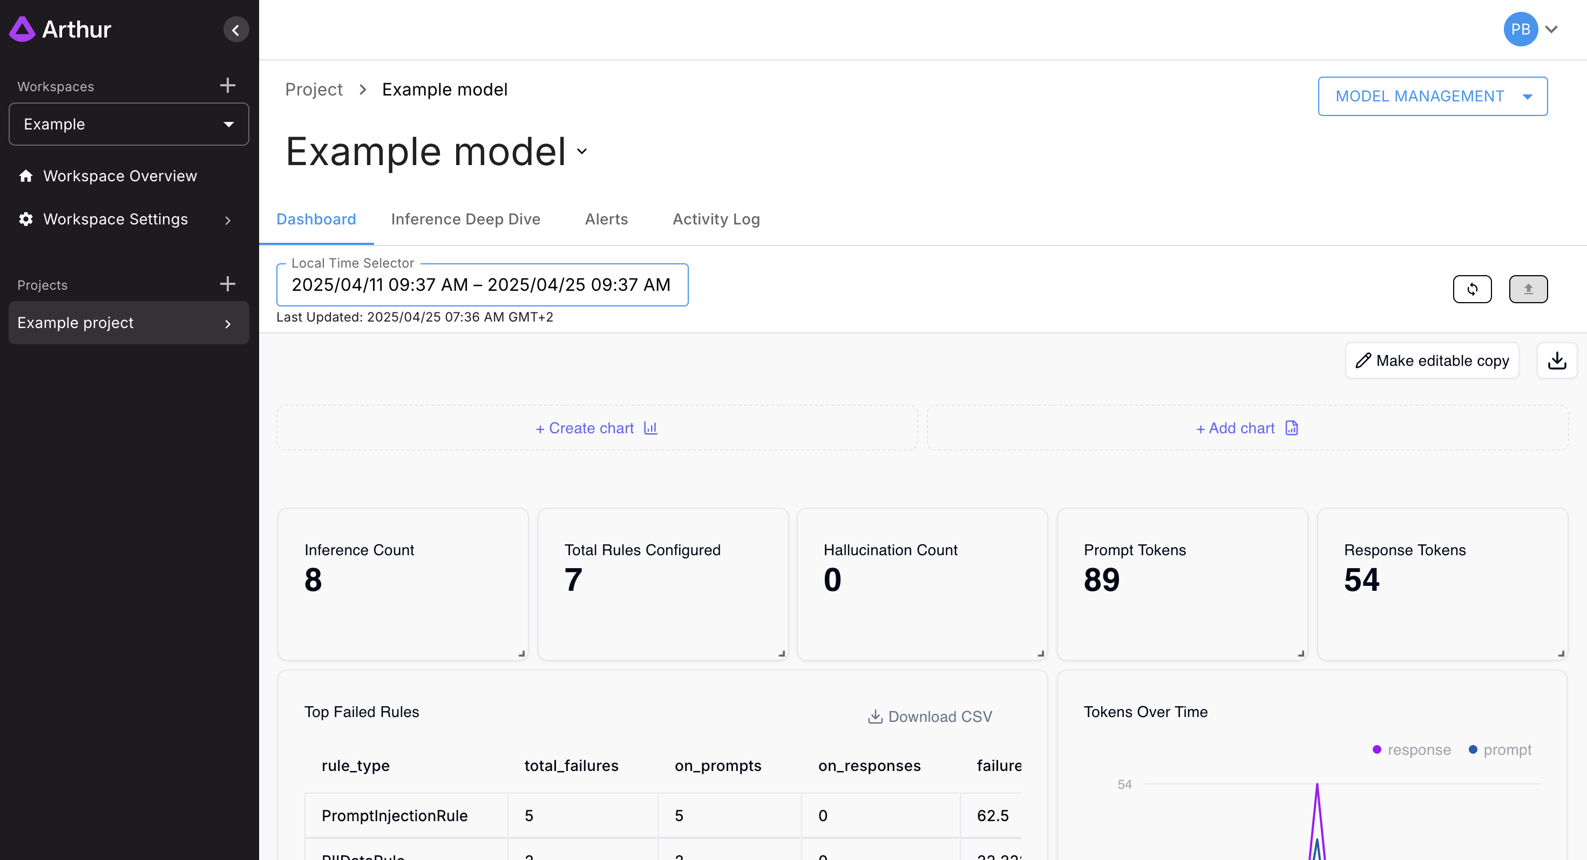Screen dimensions: 1587x860
Task: Expand Workspace Settings submenu
Action: click(x=227, y=220)
